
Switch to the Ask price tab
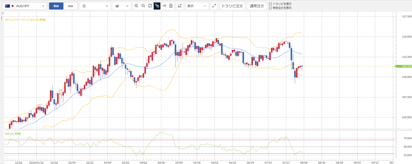coord(70,6)
